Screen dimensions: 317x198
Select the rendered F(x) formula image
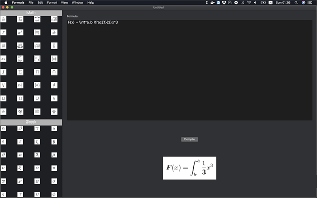tap(190, 168)
